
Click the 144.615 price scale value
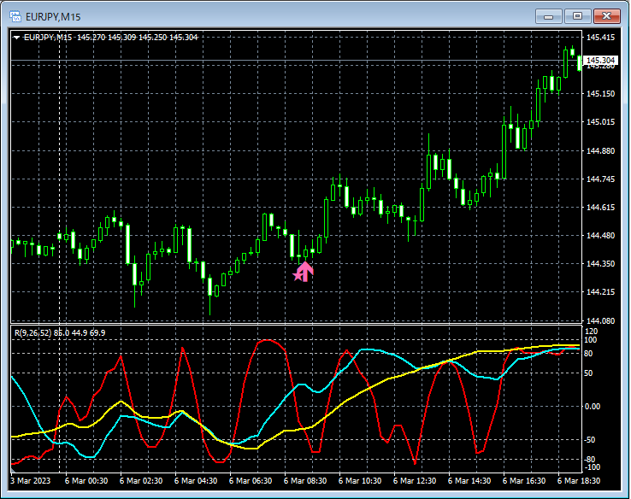pos(600,207)
